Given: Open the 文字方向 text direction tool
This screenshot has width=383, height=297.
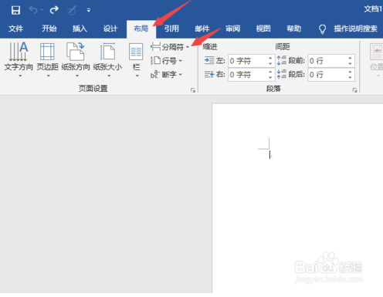Looking at the screenshot, I should tap(19, 56).
